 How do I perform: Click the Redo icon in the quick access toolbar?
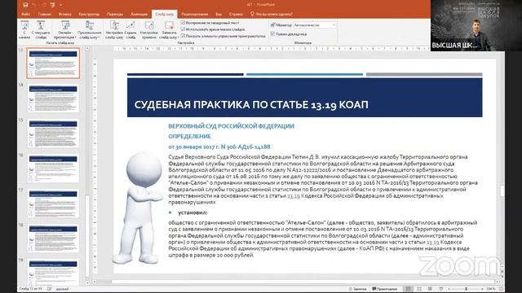pos(43,5)
